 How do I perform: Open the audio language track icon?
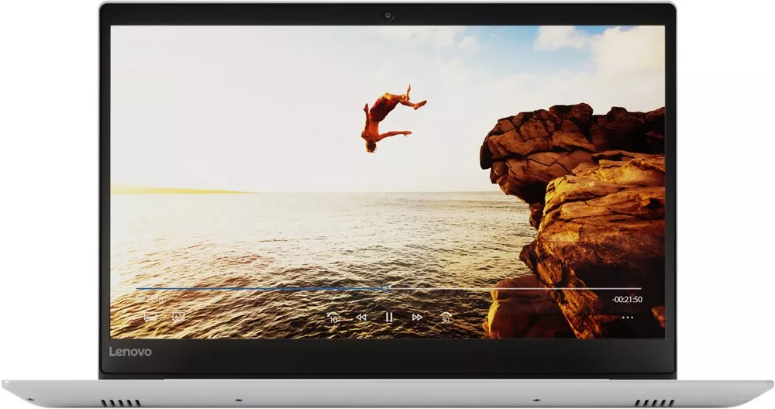pyautogui.click(x=178, y=316)
